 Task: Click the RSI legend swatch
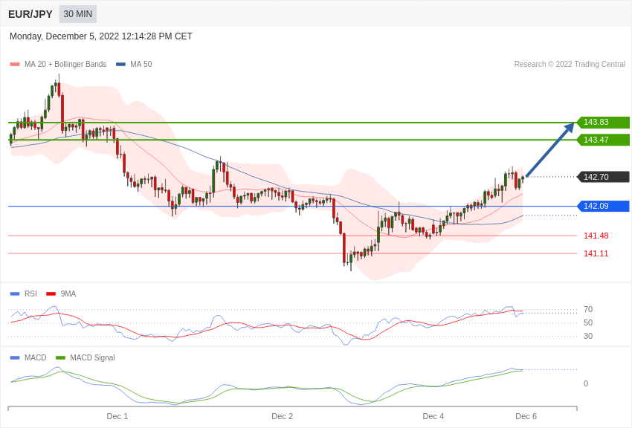(15, 294)
